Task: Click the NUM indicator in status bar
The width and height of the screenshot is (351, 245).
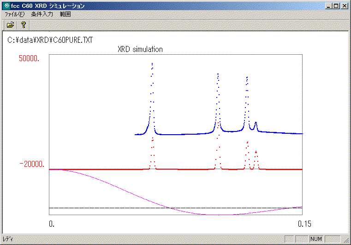Action: (x=316, y=239)
